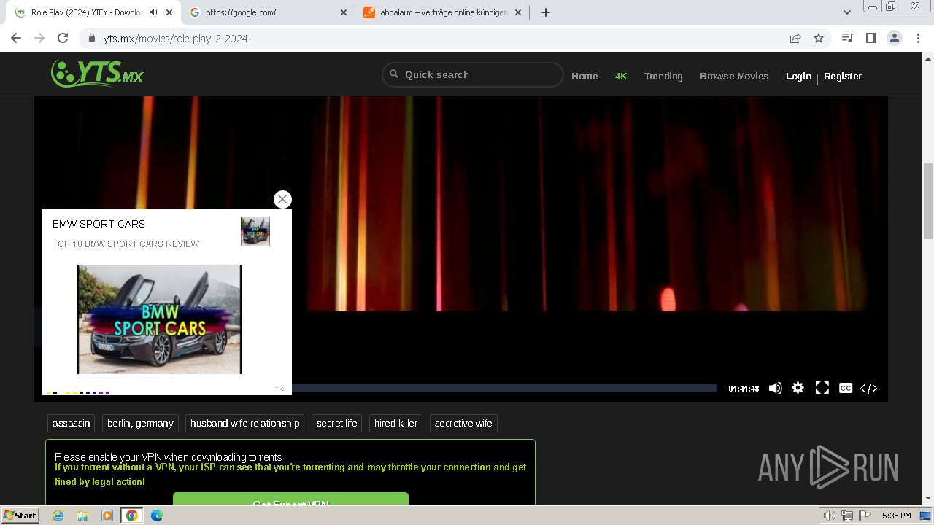
Task: Open the Home menu link
Action: click(584, 76)
